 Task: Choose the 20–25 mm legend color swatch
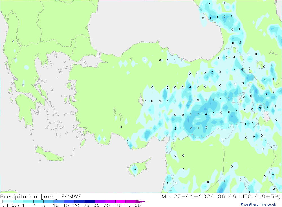point(80,201)
